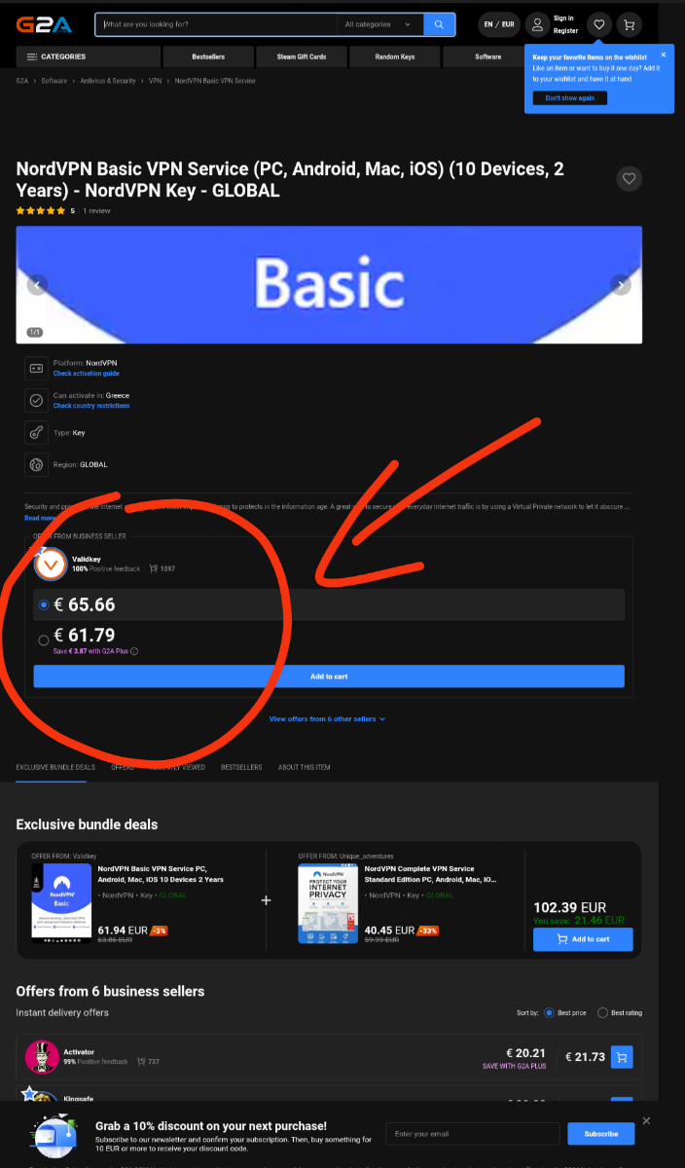Click Don't show again in tooltip

coord(570,98)
